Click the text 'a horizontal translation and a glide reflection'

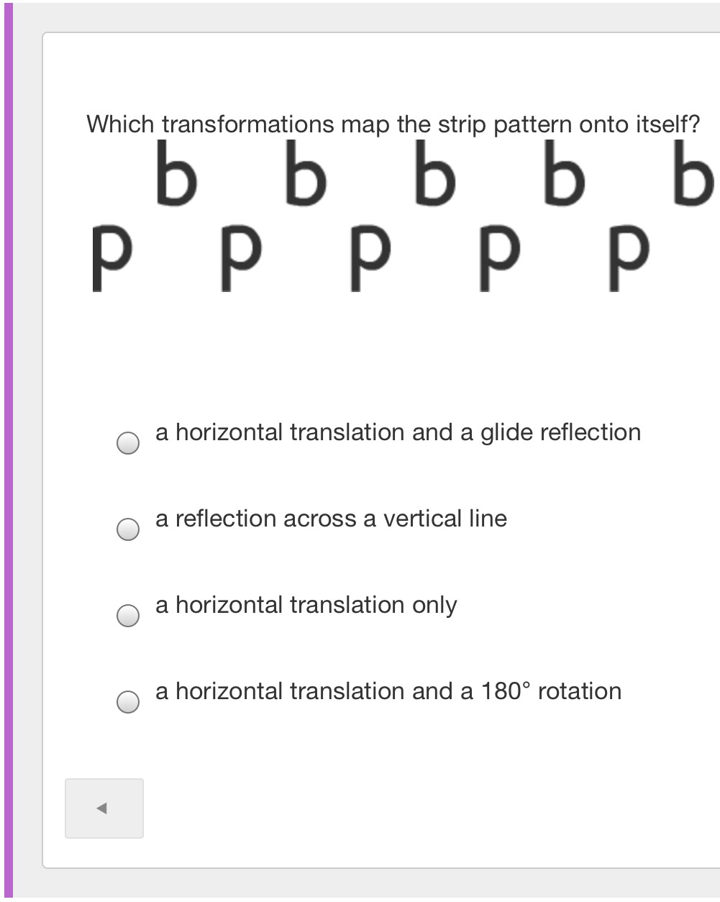tap(398, 432)
